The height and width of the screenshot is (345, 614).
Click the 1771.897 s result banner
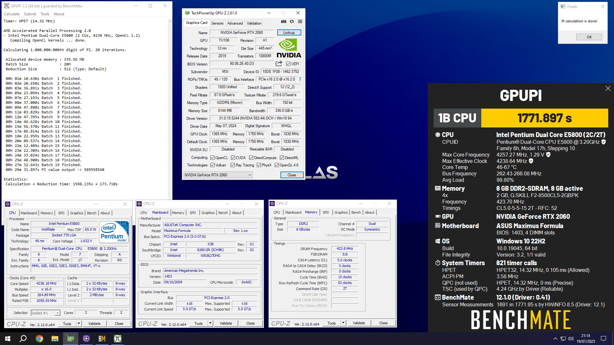[544, 118]
